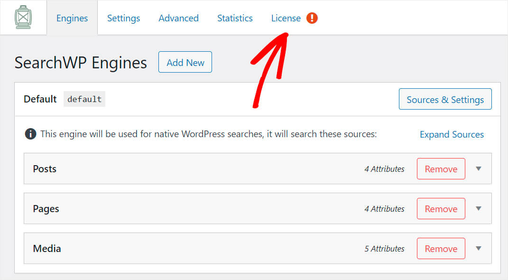Click the 'SearchWP Engines' heading

(x=81, y=63)
